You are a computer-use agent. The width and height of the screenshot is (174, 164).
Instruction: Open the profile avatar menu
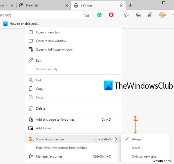(x=162, y=15)
